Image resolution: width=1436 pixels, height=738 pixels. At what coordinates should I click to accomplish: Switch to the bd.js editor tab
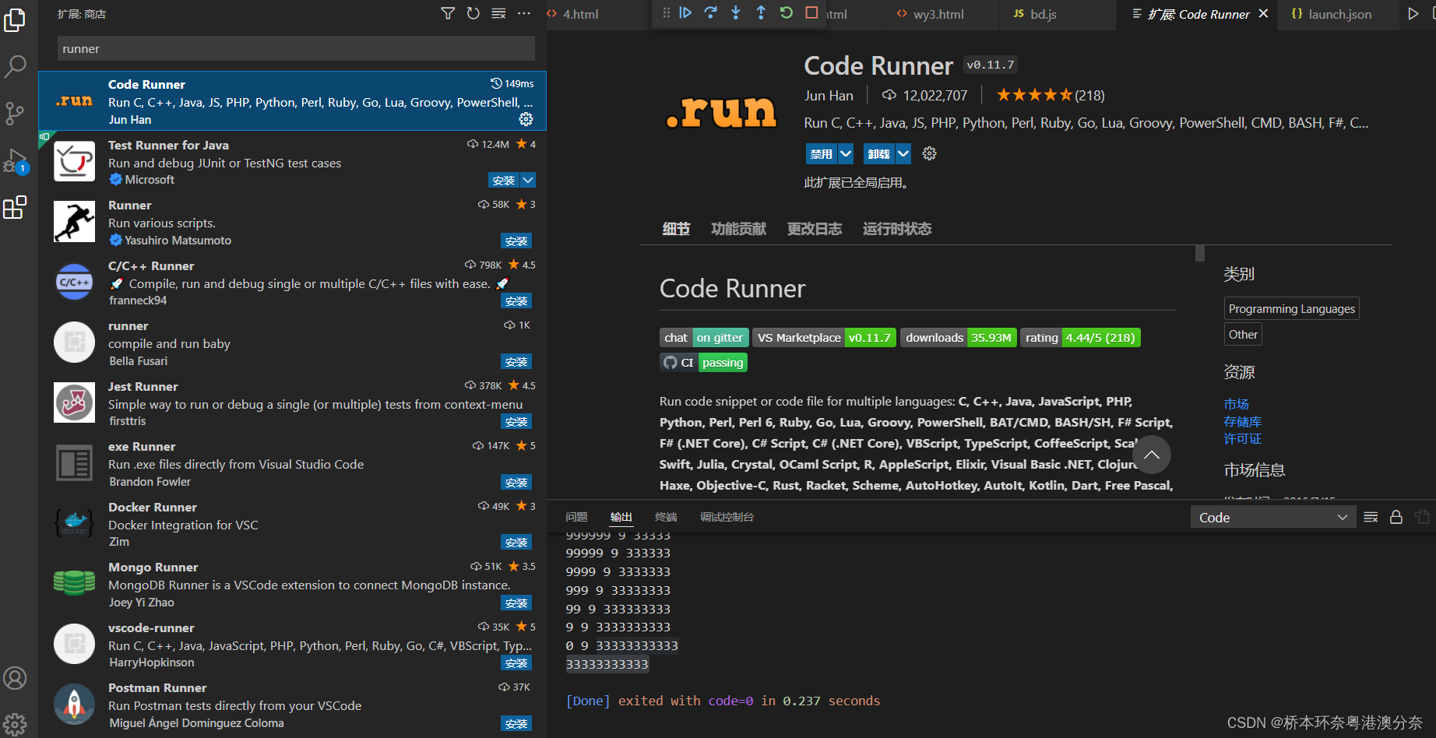[1043, 14]
